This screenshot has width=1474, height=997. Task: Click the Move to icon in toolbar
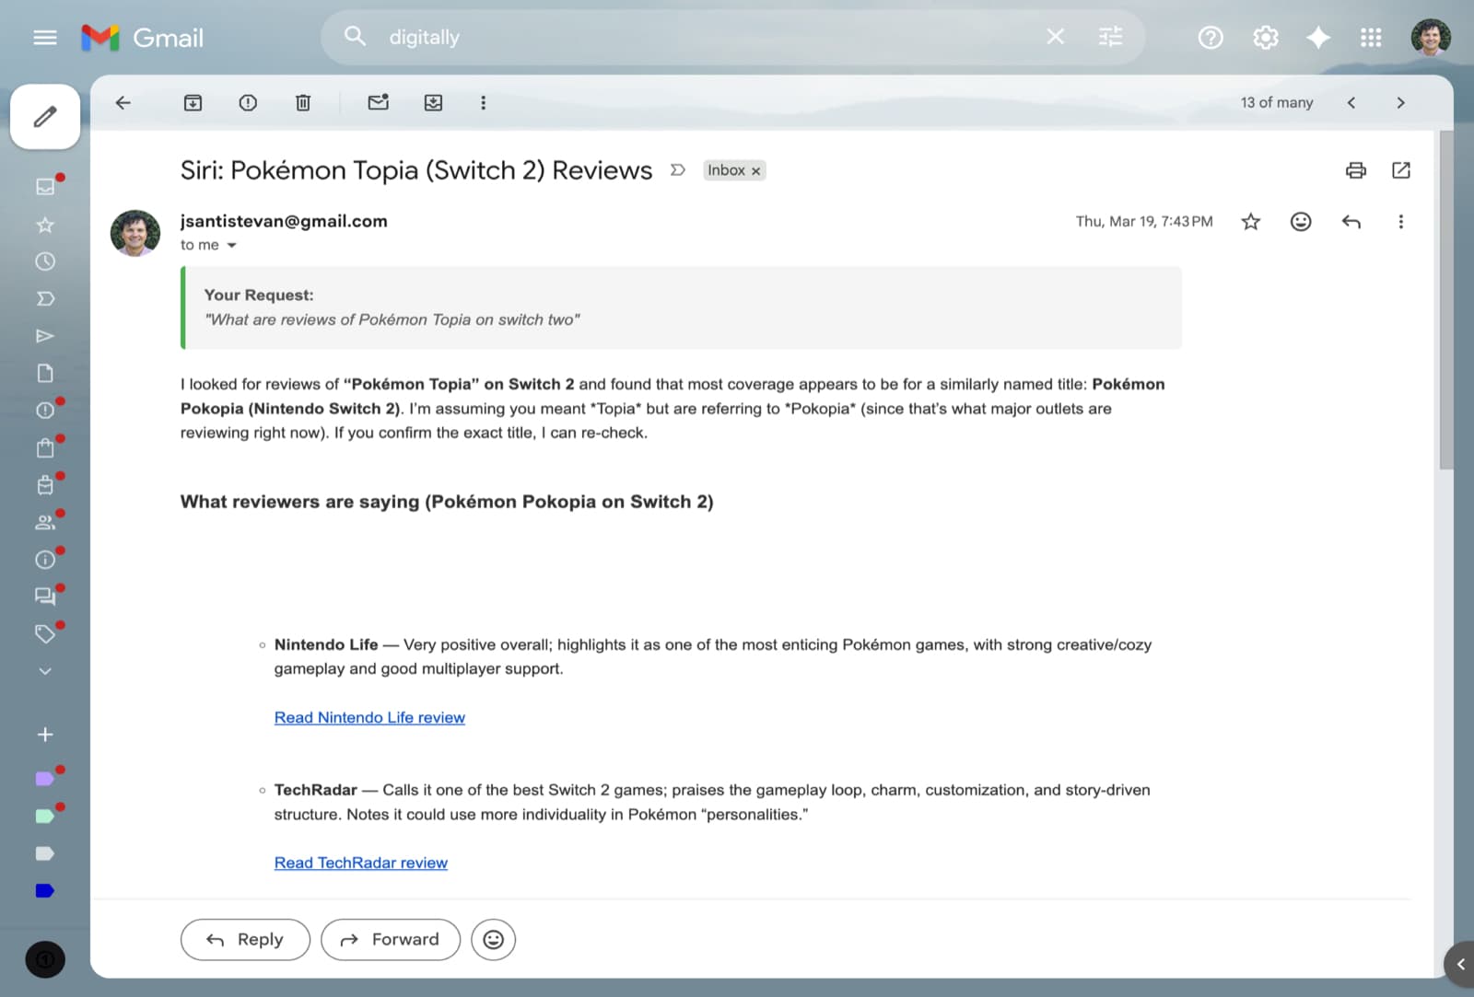433,103
